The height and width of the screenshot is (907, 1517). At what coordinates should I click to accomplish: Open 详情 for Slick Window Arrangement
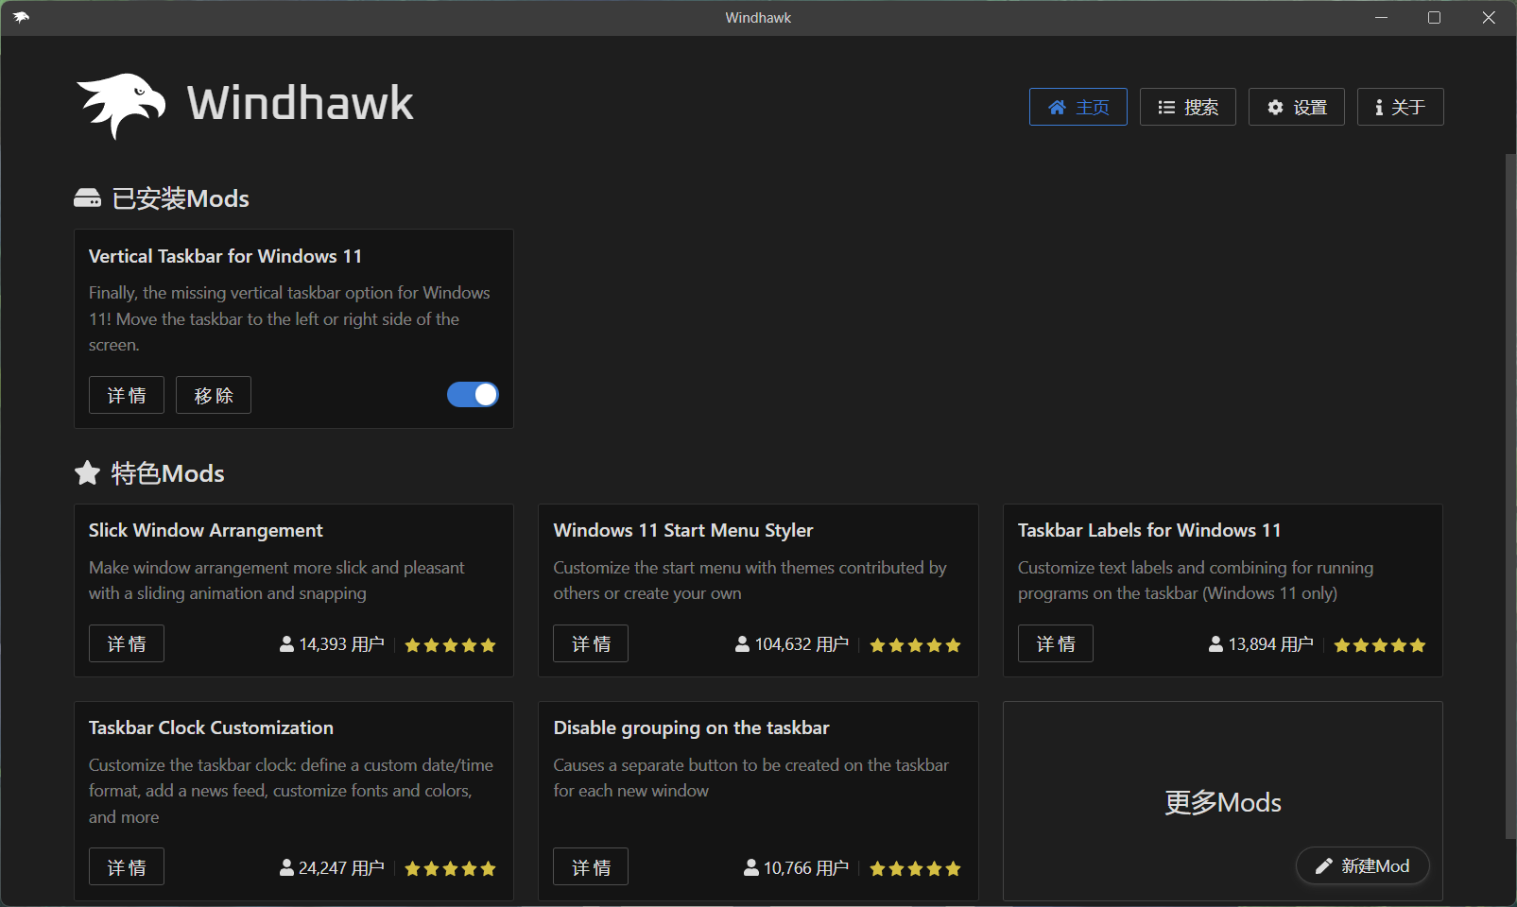[127, 643]
